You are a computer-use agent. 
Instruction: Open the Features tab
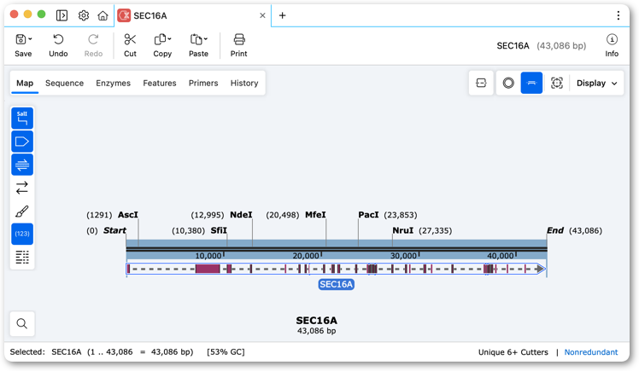coord(160,83)
